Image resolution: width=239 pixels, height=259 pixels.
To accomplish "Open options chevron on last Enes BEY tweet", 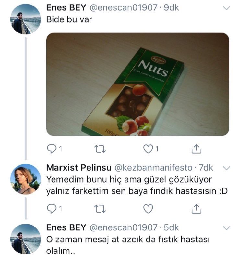I will [227, 227].
